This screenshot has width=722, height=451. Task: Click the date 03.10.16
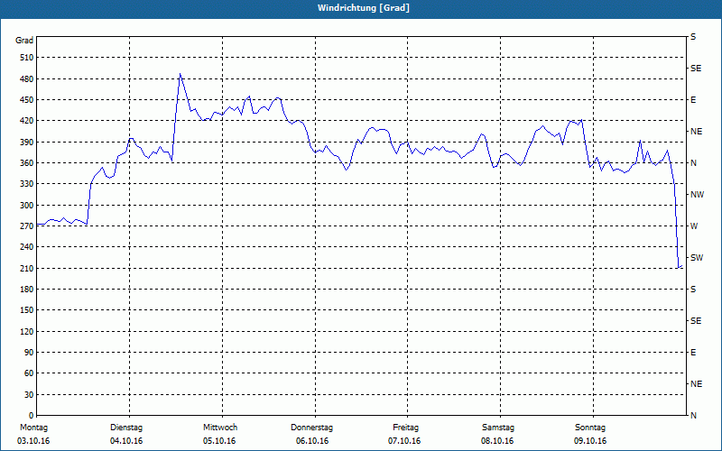coord(33,441)
